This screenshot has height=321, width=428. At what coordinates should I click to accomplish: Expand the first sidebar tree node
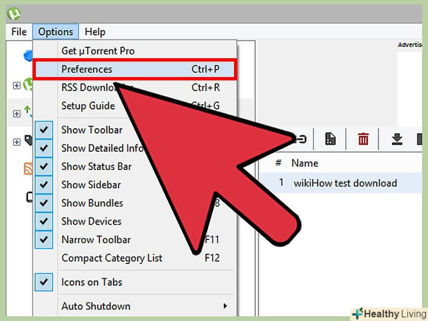click(x=16, y=86)
